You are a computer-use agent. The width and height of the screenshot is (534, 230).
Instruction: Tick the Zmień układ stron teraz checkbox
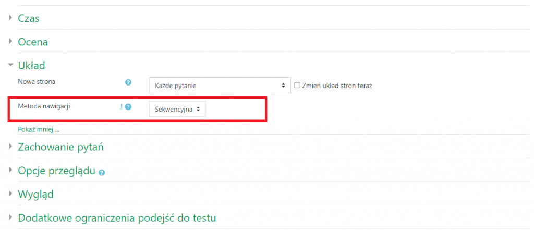pyautogui.click(x=297, y=85)
